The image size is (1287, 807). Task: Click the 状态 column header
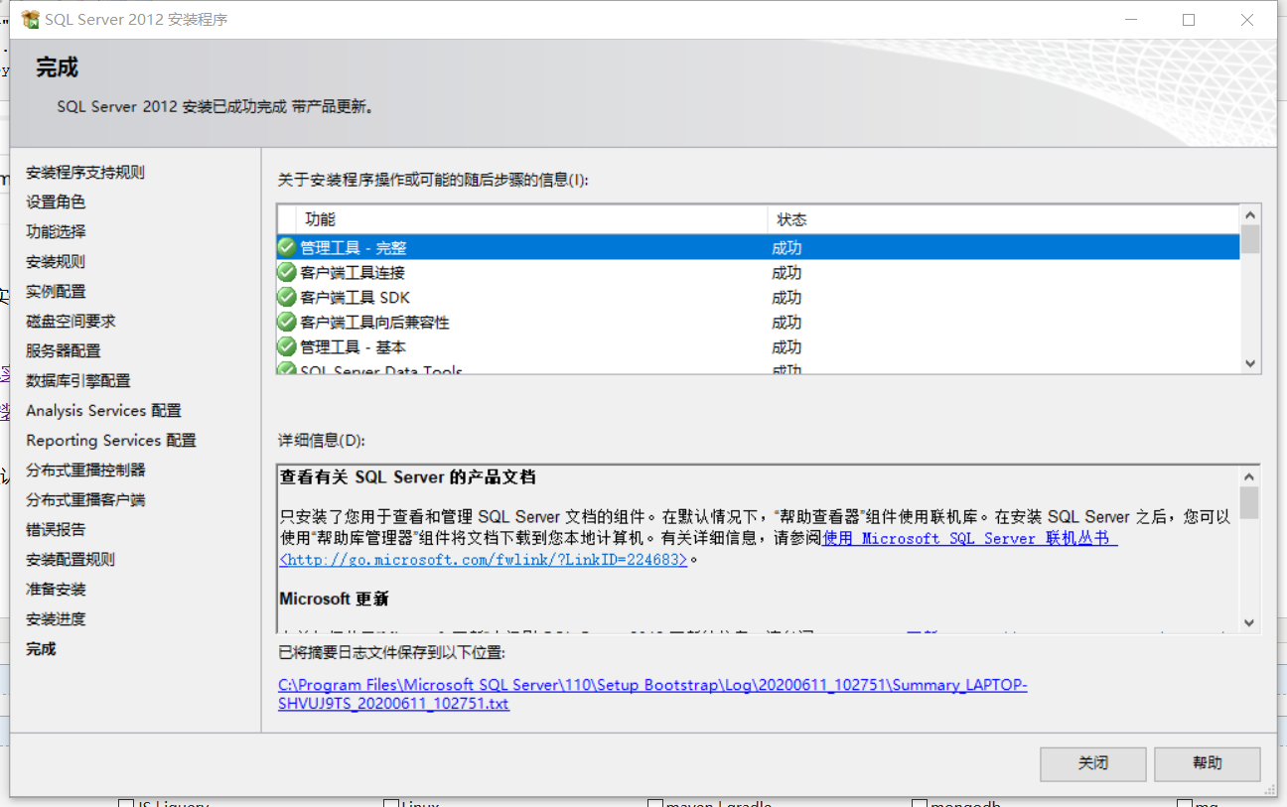coord(1004,219)
